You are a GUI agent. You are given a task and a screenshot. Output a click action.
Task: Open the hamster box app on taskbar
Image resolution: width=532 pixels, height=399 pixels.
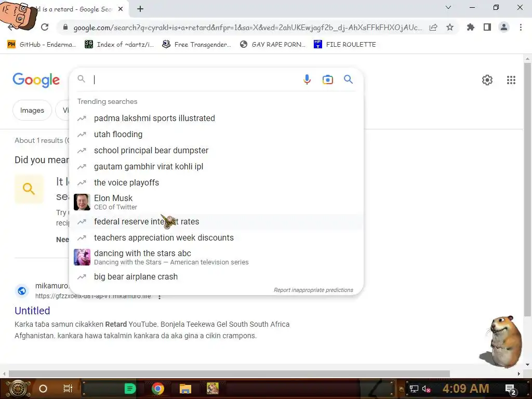tap(212, 389)
